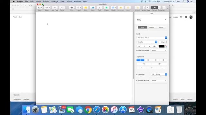Open the View options in Pages toolbar
This screenshot has width=206, height=115.
coord(40,8)
